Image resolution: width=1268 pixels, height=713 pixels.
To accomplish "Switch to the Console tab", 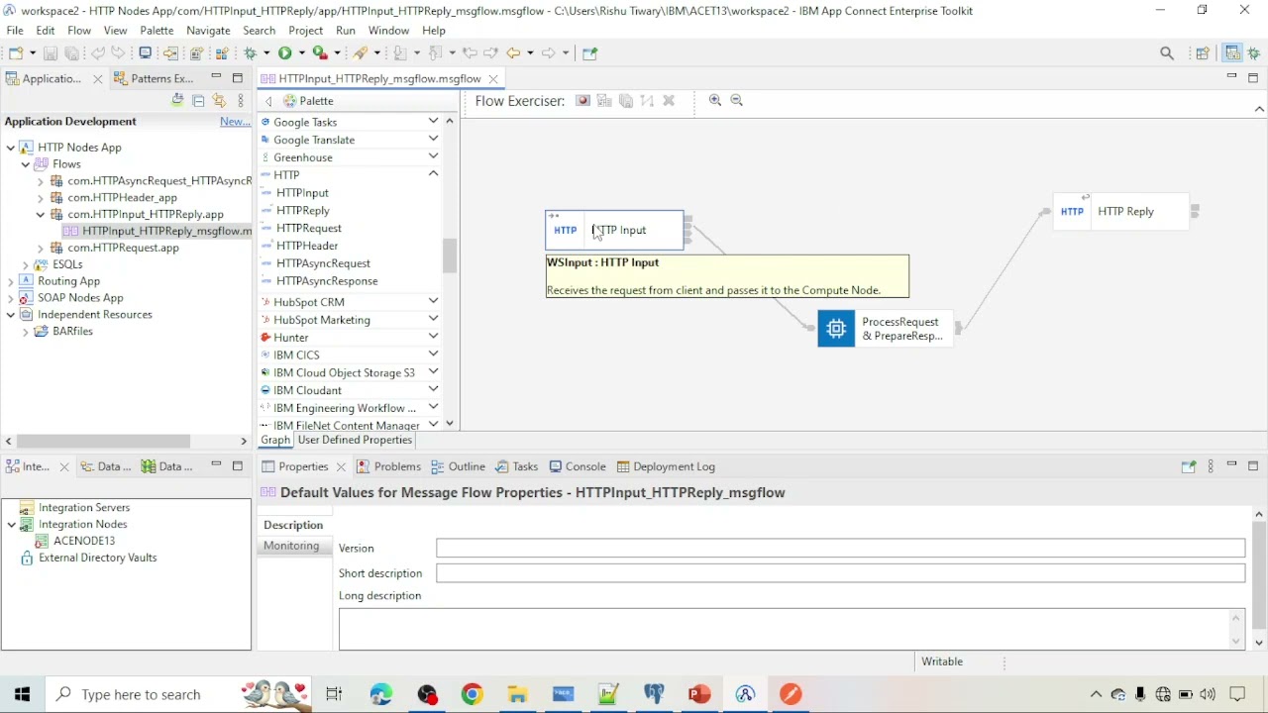I will (578, 466).
